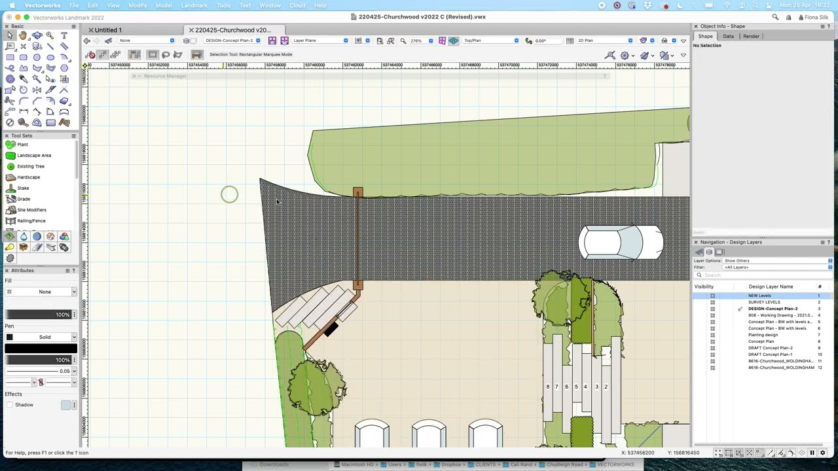Open the Filter All Layers dropdown
This screenshot has height=471, width=838.
[x=778, y=267]
